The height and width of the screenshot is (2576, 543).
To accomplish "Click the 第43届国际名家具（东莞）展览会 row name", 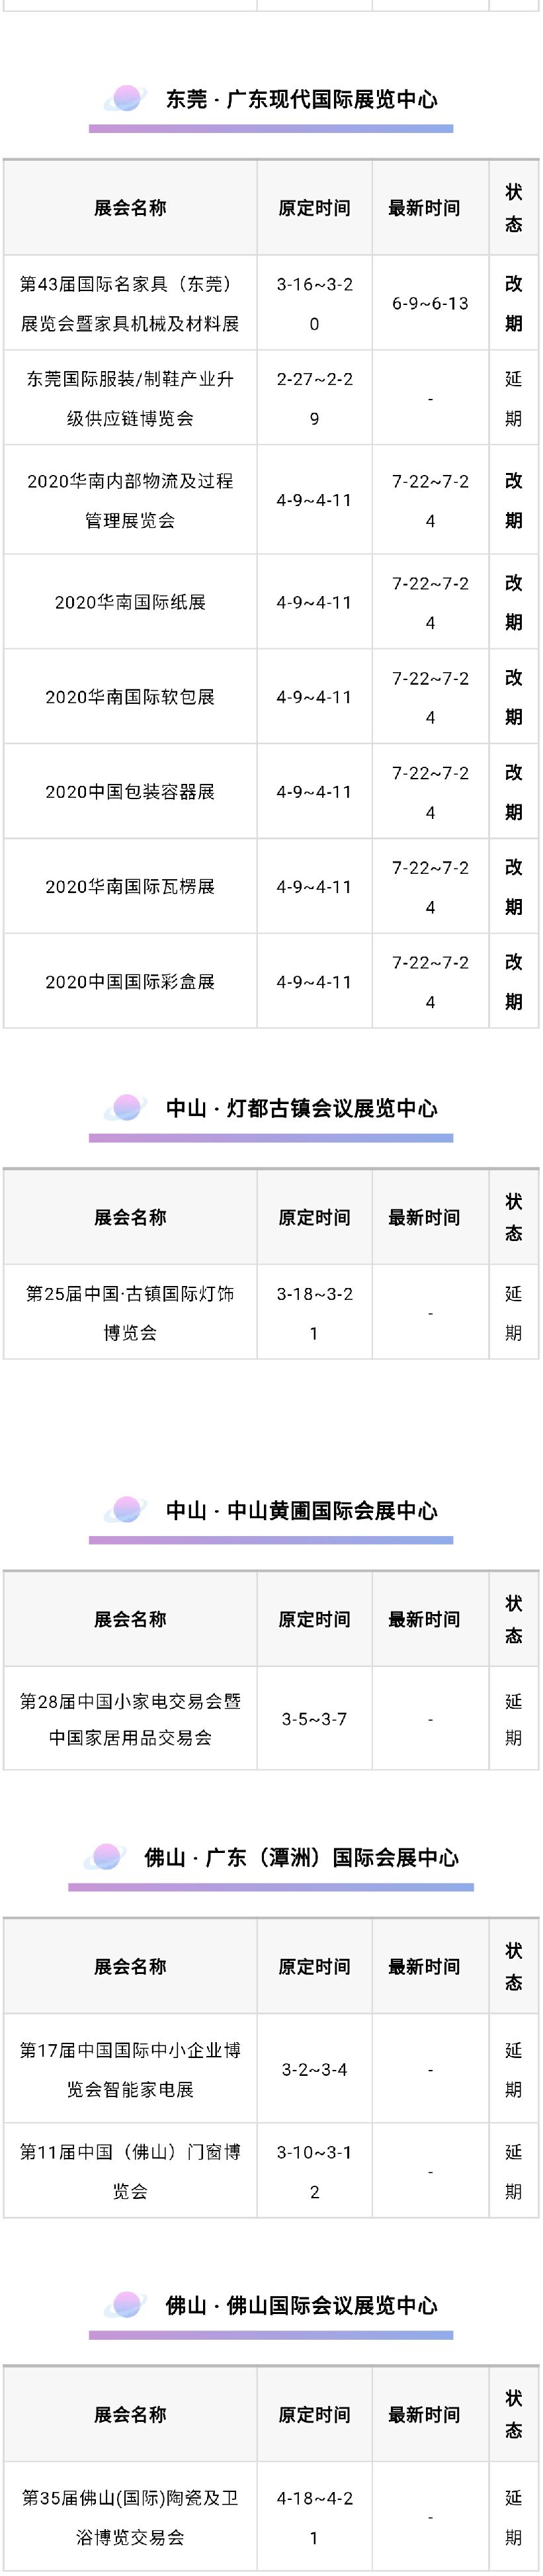I will (130, 303).
